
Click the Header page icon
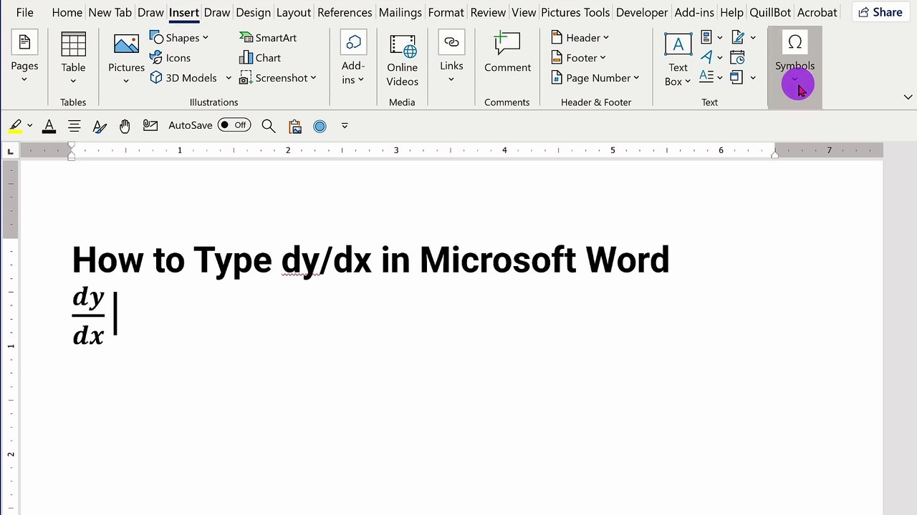point(557,37)
